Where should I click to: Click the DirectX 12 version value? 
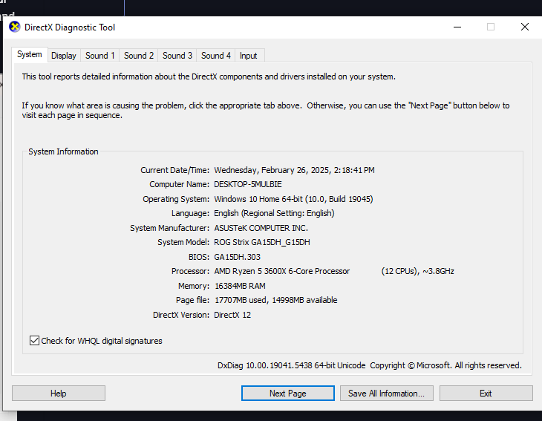(x=232, y=315)
